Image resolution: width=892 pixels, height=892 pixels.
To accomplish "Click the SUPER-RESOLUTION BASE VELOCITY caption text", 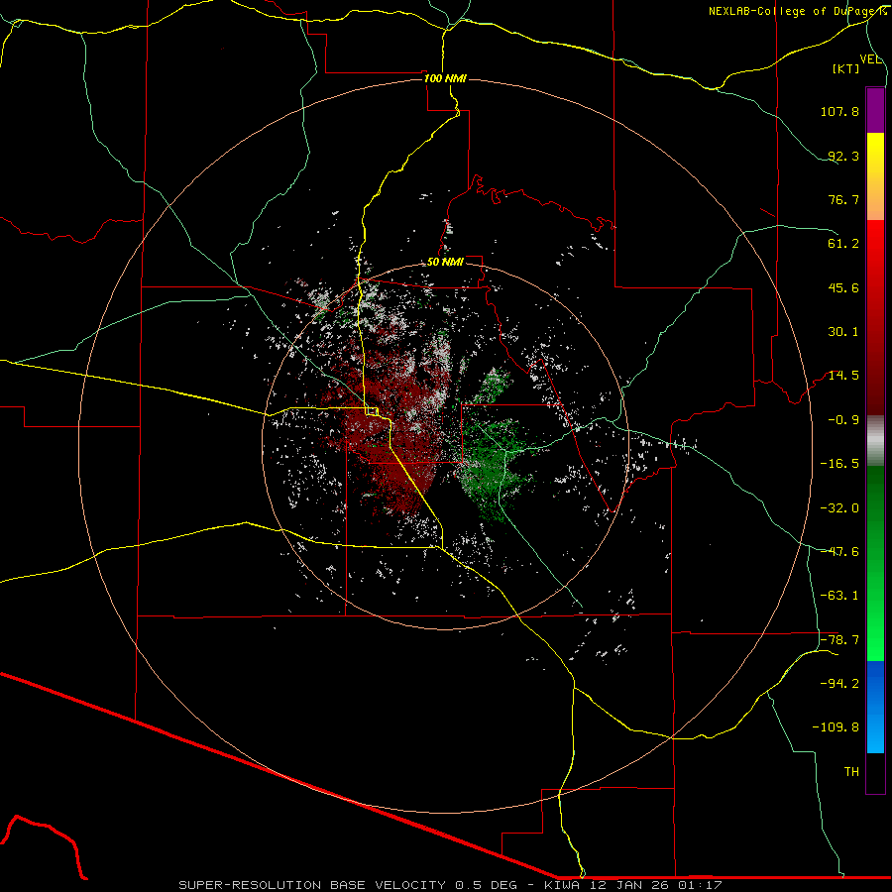I will click(312, 885).
